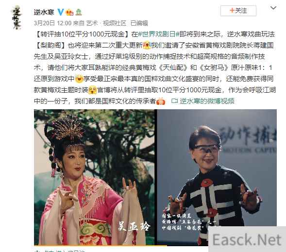Click the orange membership badge icon

69,12
